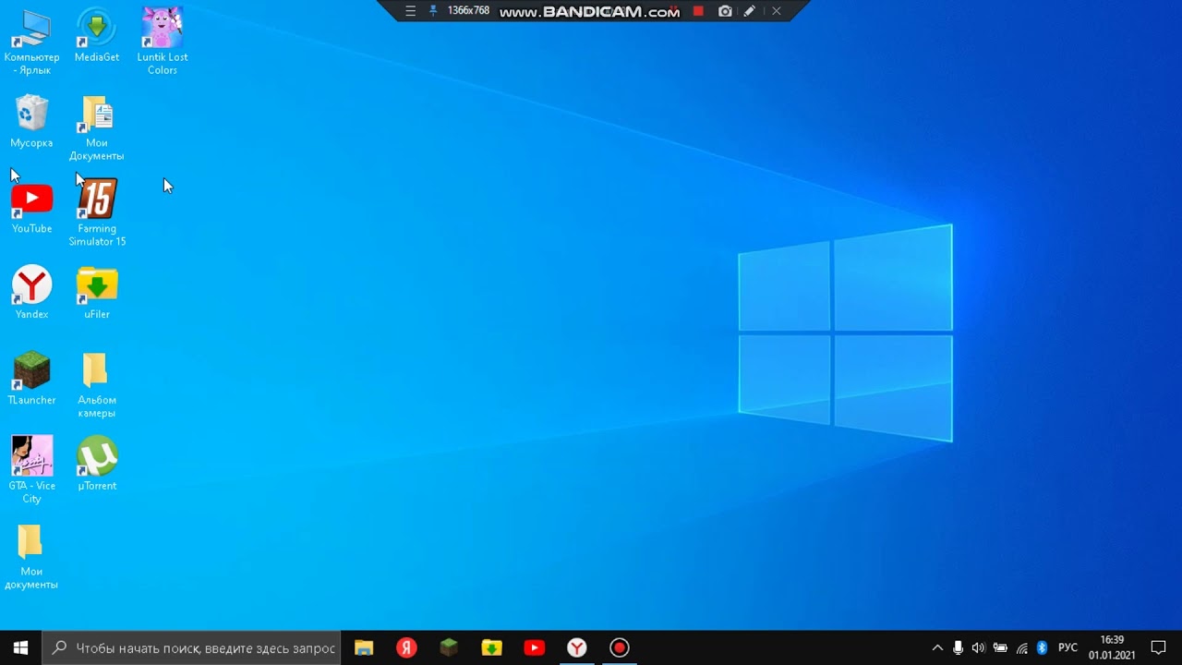Open the Мои Документы shortcut icon

click(97, 127)
